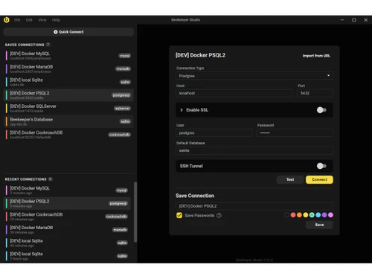
Task: Toggle the Enable SSL switch
Action: 321,110
